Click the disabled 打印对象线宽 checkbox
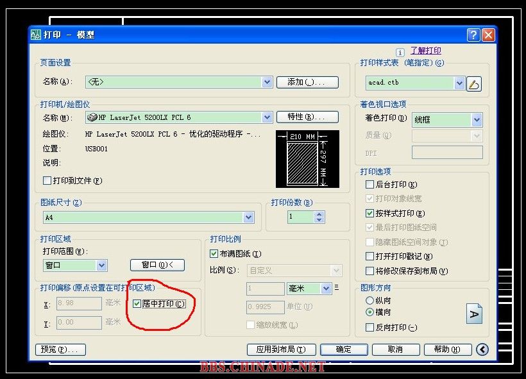Image resolution: width=526 pixels, height=379 pixels. tap(369, 199)
